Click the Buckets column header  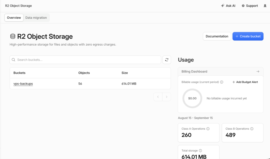[20, 73]
